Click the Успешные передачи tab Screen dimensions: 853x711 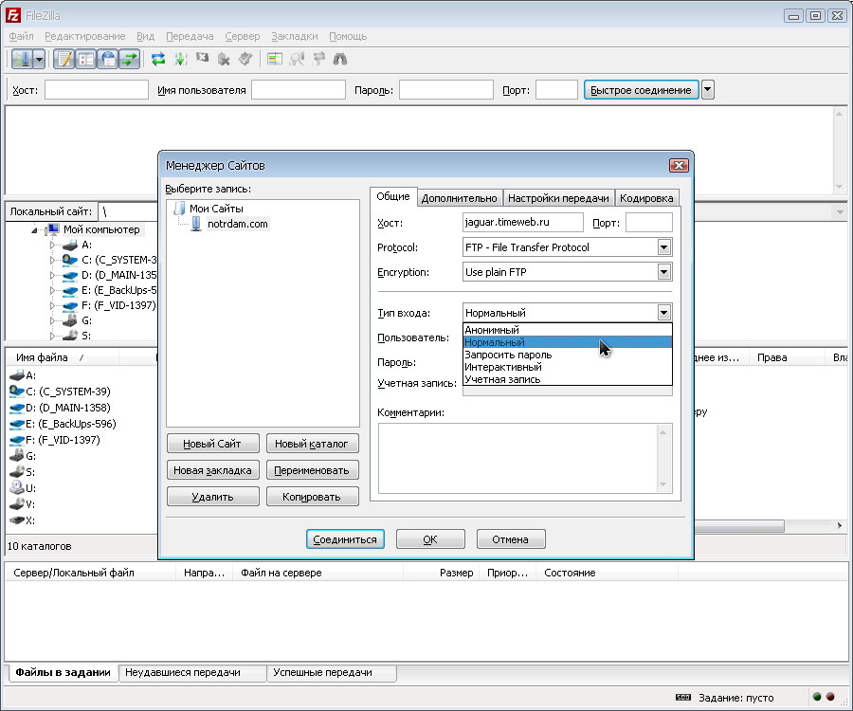point(332,672)
